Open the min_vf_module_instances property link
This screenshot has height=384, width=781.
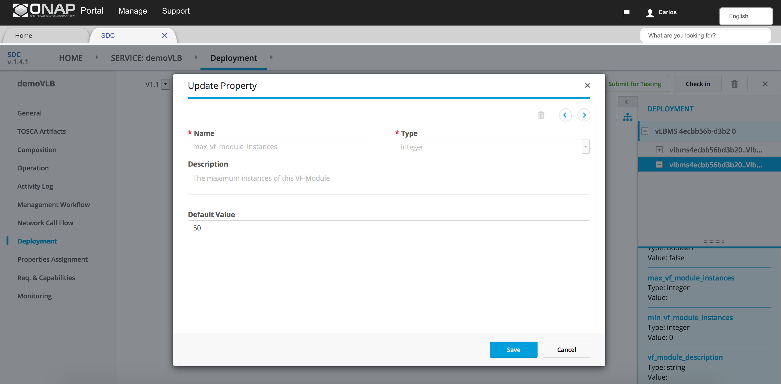click(x=690, y=317)
